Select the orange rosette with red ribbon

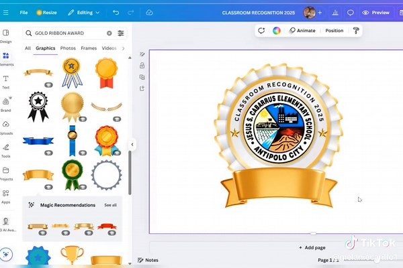tap(106, 73)
